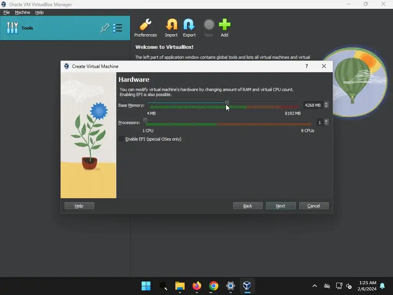Click Next to continue the wizard
393x295 pixels.
coord(281,206)
